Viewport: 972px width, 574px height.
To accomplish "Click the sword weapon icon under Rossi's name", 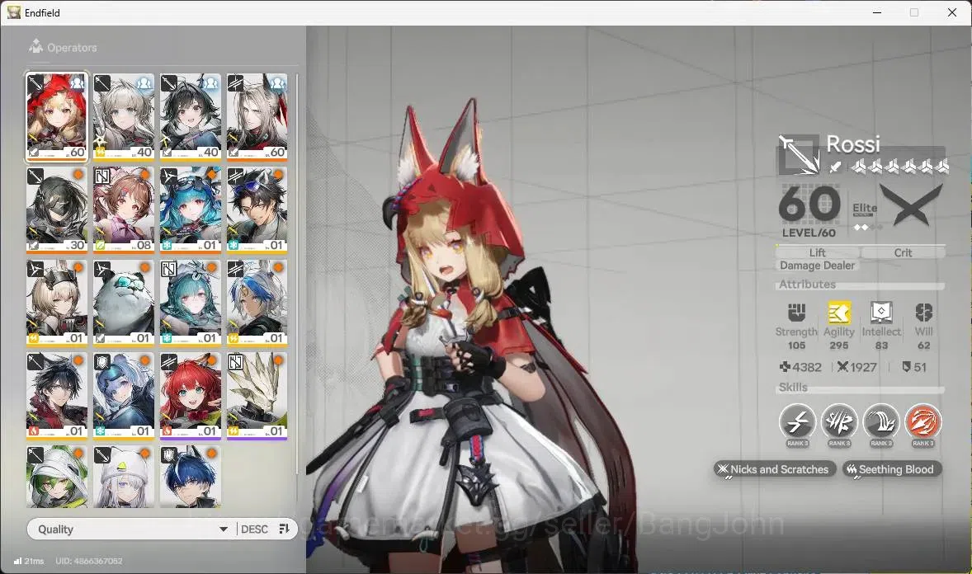I will pyautogui.click(x=836, y=166).
